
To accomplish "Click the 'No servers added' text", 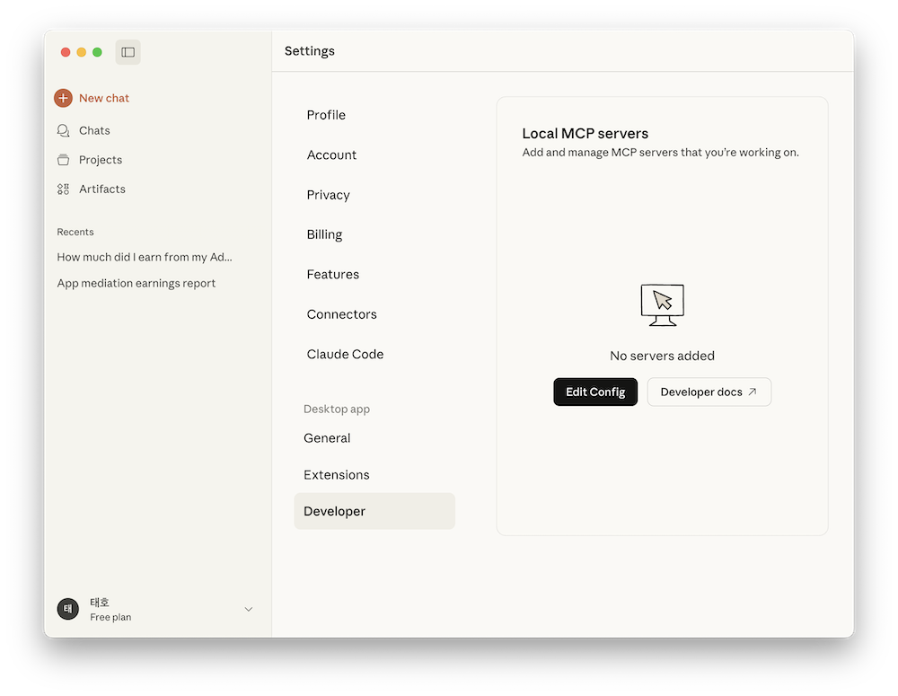I will [x=662, y=356].
